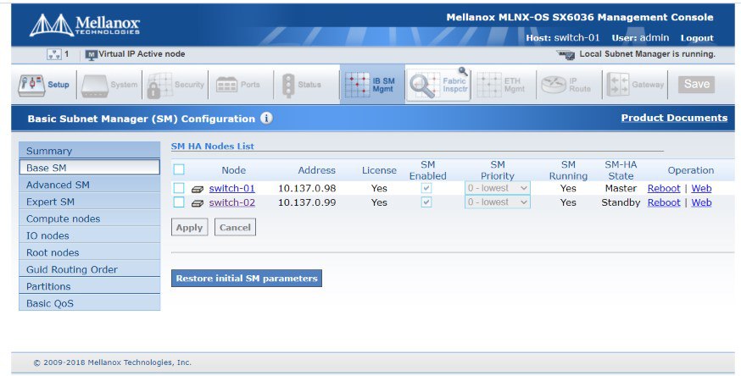741x376 pixels.
Task: Open the Gateway section icon
Action: pyautogui.click(x=618, y=85)
